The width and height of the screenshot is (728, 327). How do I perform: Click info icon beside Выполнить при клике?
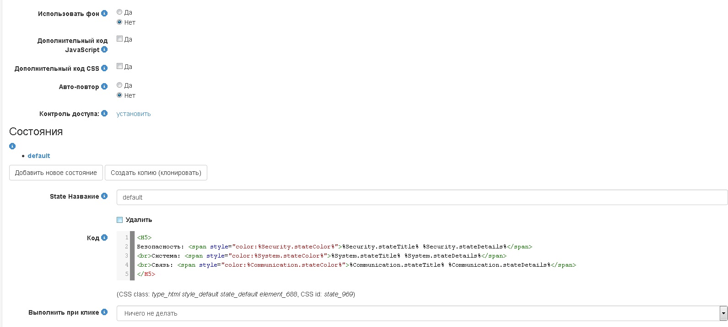click(104, 312)
